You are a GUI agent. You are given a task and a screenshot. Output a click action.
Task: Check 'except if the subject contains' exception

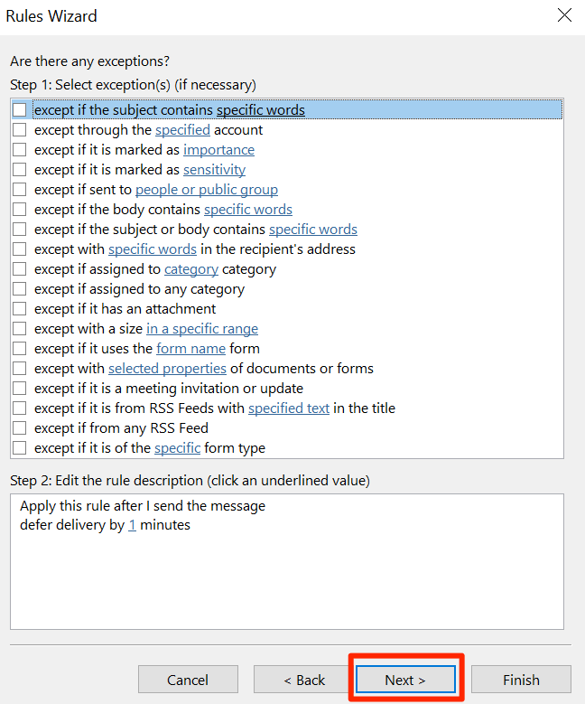pos(20,110)
